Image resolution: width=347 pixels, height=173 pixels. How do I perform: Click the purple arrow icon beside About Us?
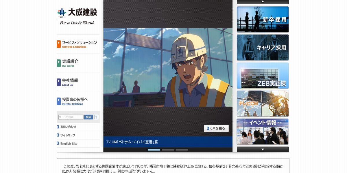click(x=59, y=82)
